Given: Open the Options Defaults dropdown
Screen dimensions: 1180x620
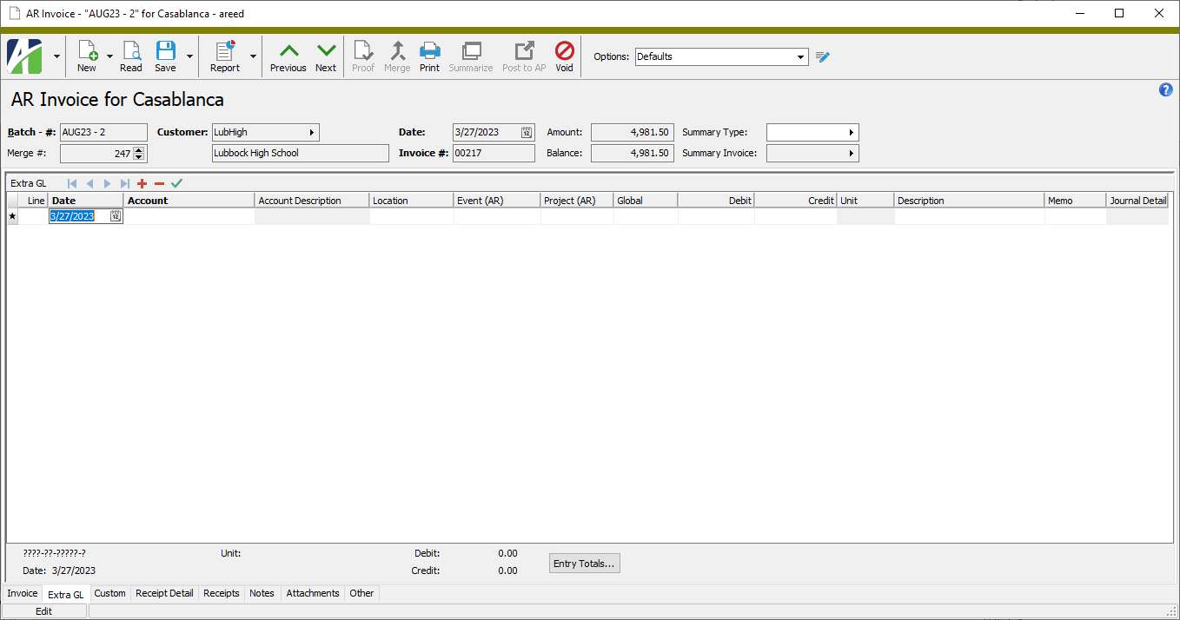Looking at the screenshot, I should [801, 56].
